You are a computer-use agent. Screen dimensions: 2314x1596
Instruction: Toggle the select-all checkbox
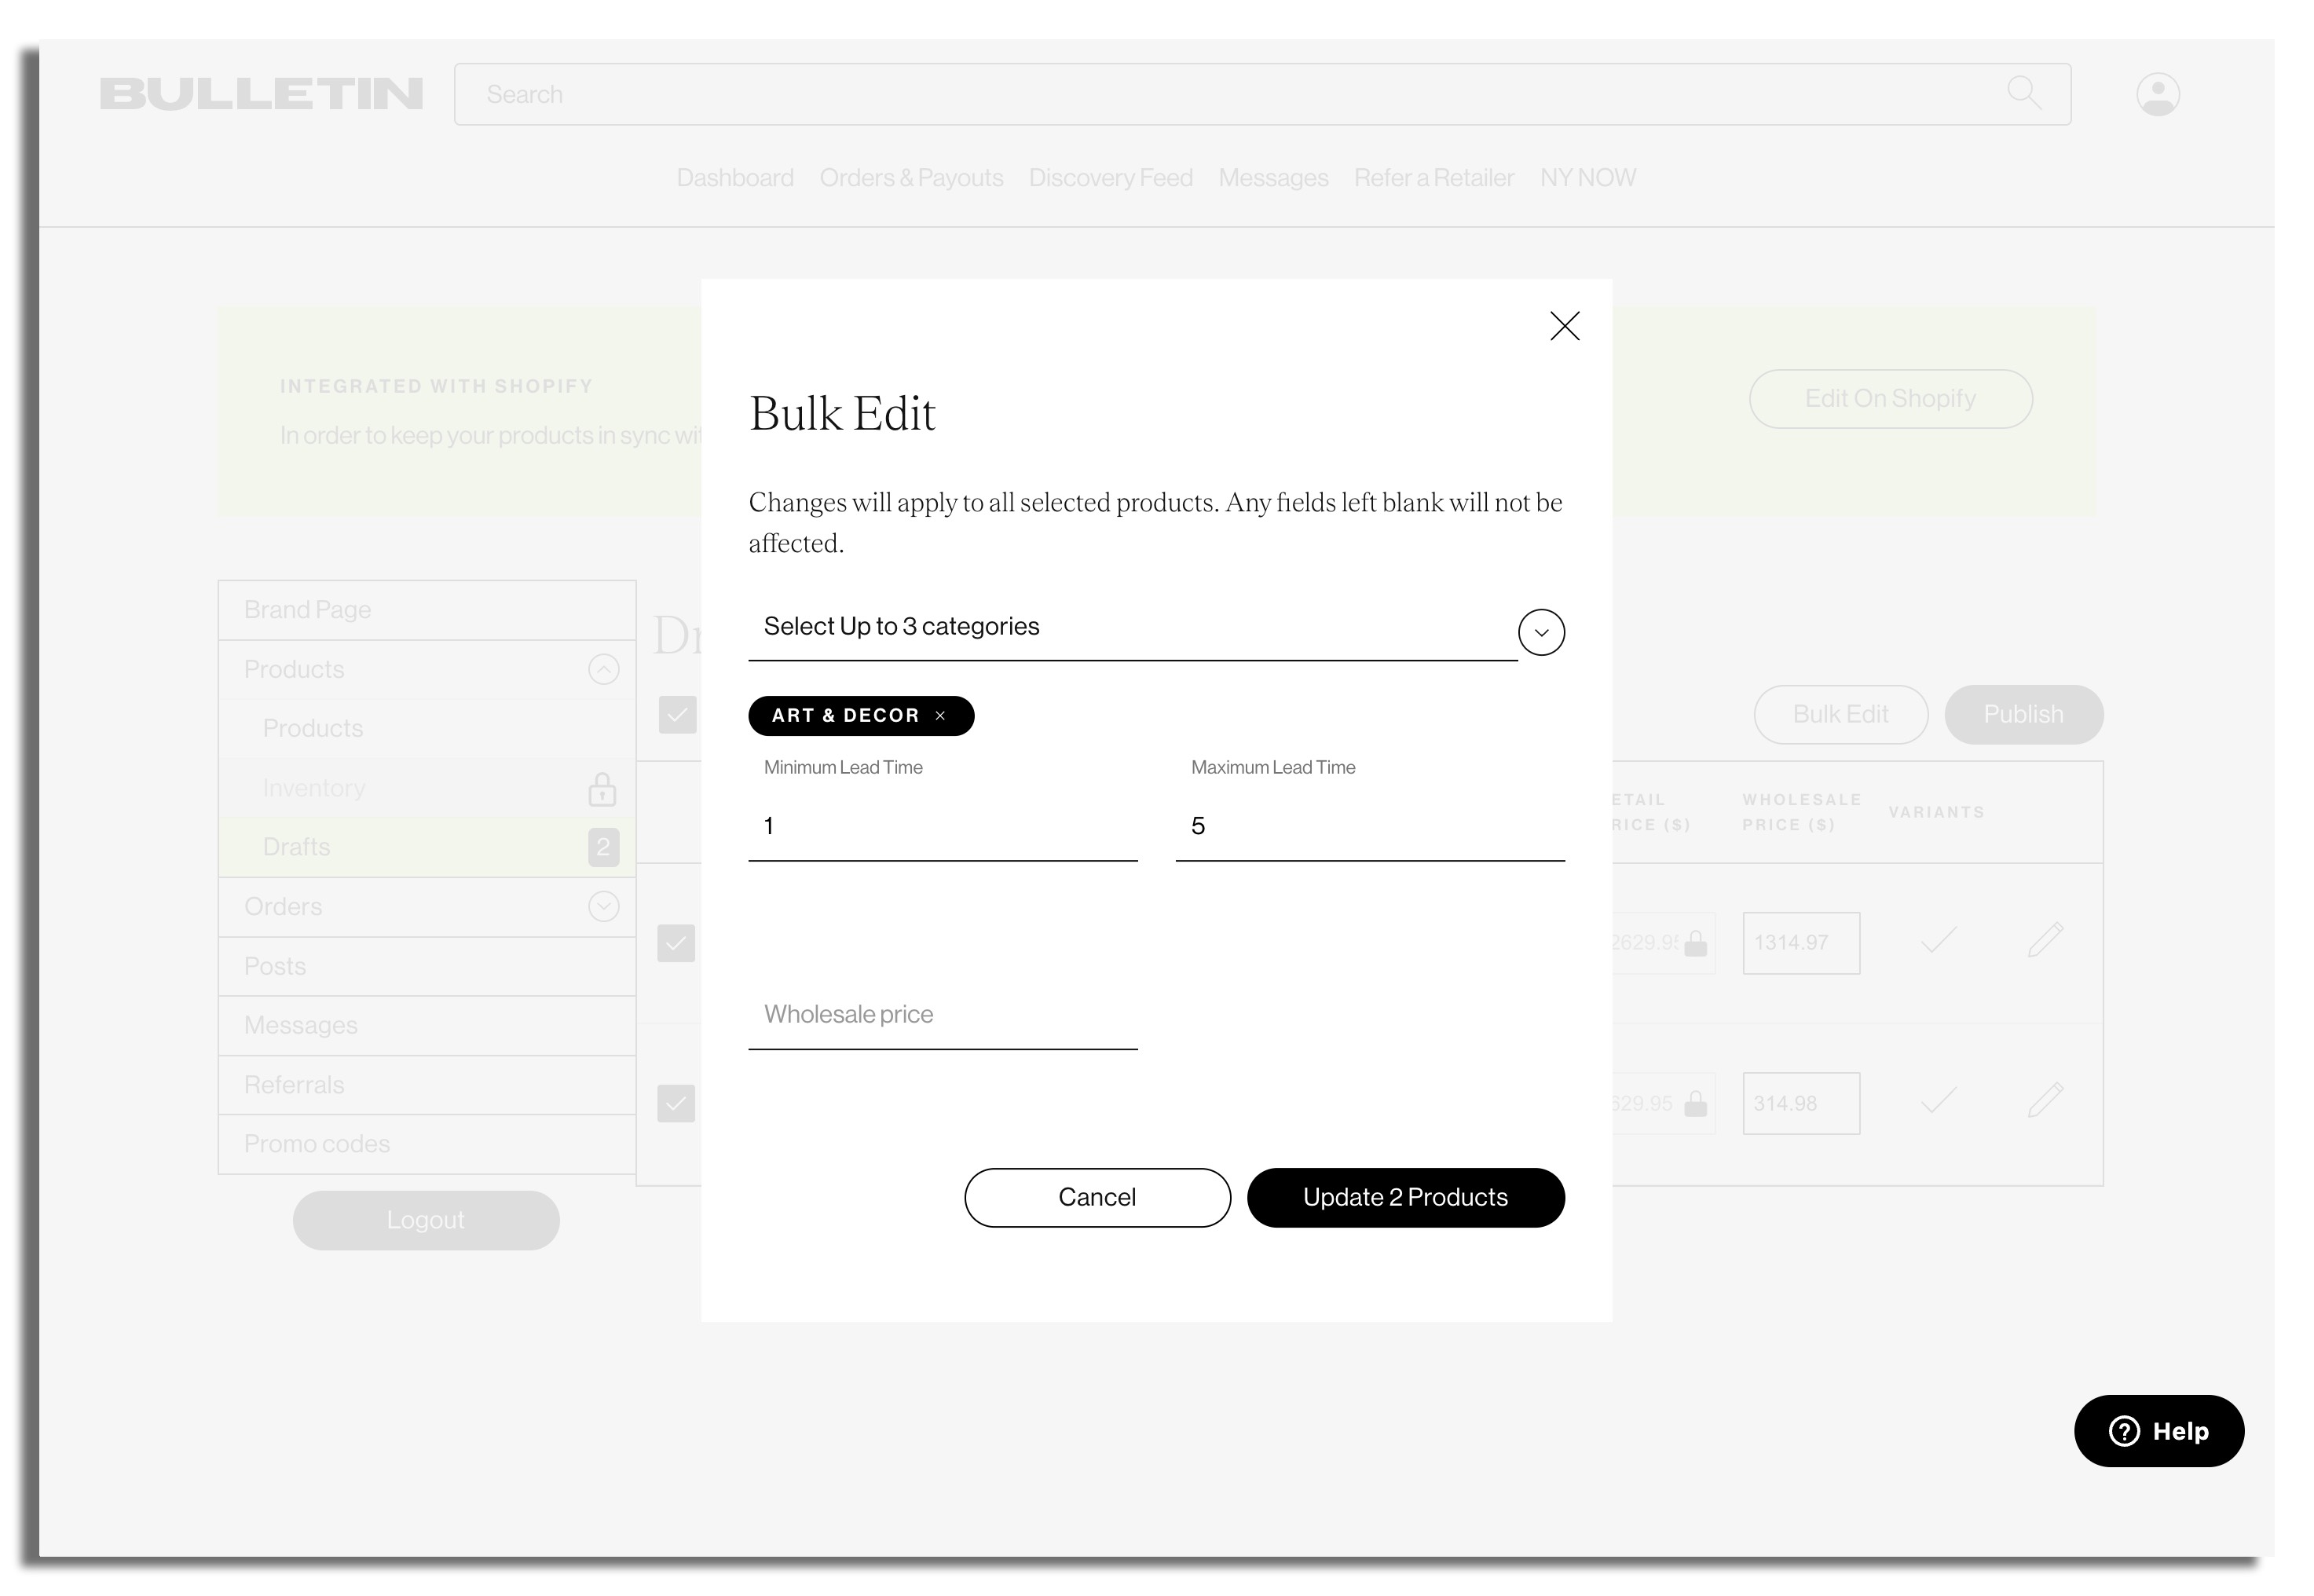(x=677, y=715)
